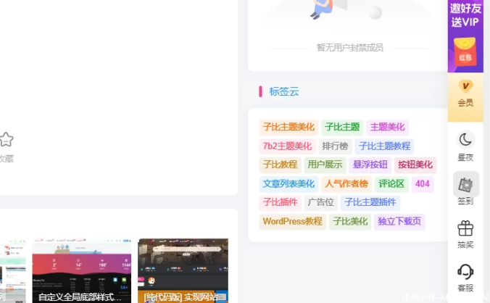Click the 排行榜 tag
This screenshot has height=303, width=490.
(x=335, y=146)
